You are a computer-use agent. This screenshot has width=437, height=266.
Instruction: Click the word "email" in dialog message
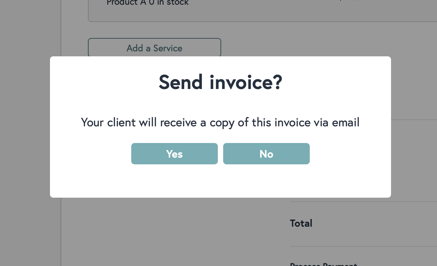click(x=346, y=122)
